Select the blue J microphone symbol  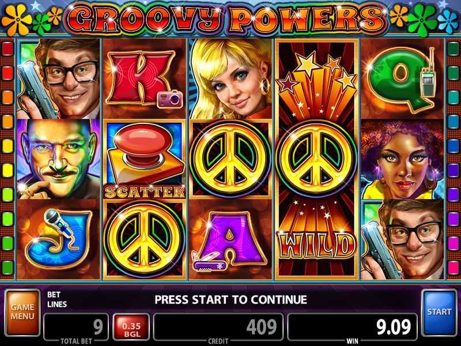click(59, 239)
